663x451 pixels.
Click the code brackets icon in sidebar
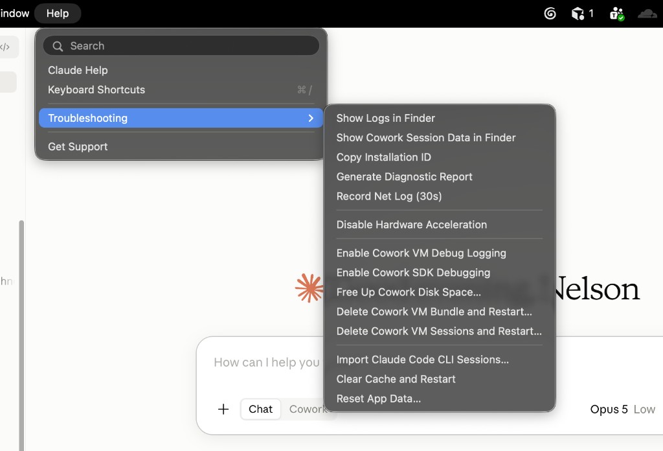5,47
